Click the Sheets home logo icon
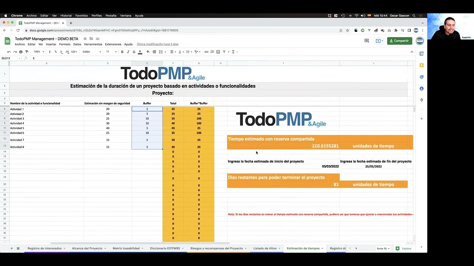Screen dimensions: 474x266 tap(7, 41)
